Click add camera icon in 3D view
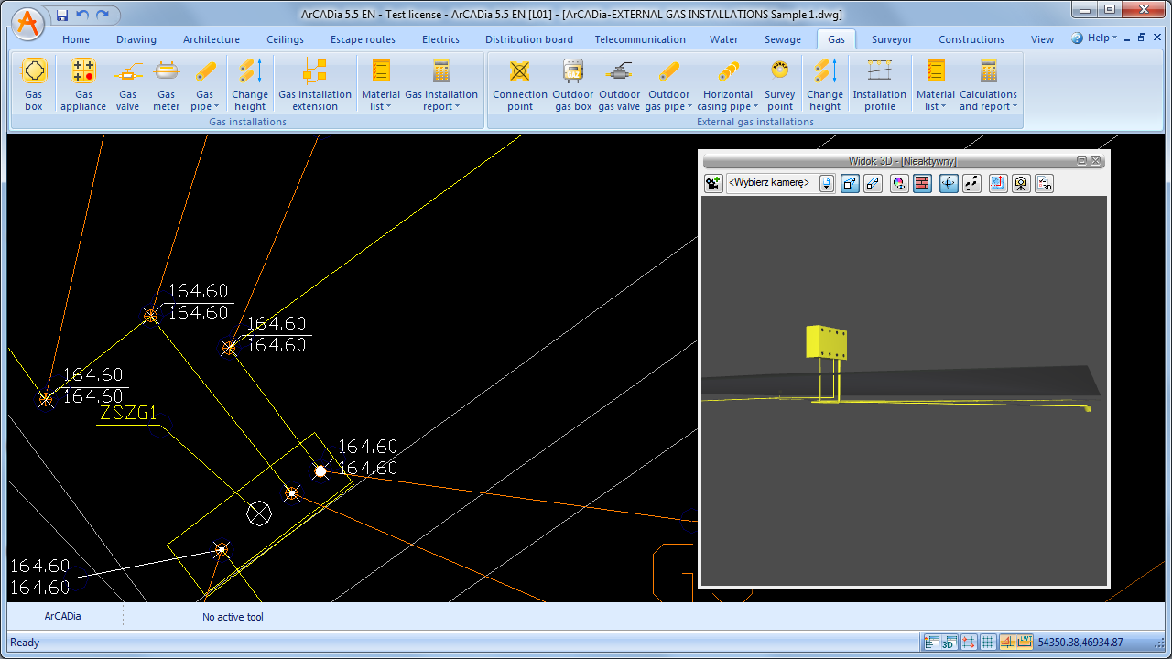This screenshot has height=659, width=1172. [713, 183]
